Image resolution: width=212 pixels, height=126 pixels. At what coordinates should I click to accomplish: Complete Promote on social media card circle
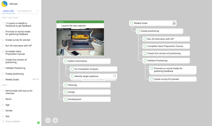152,68
